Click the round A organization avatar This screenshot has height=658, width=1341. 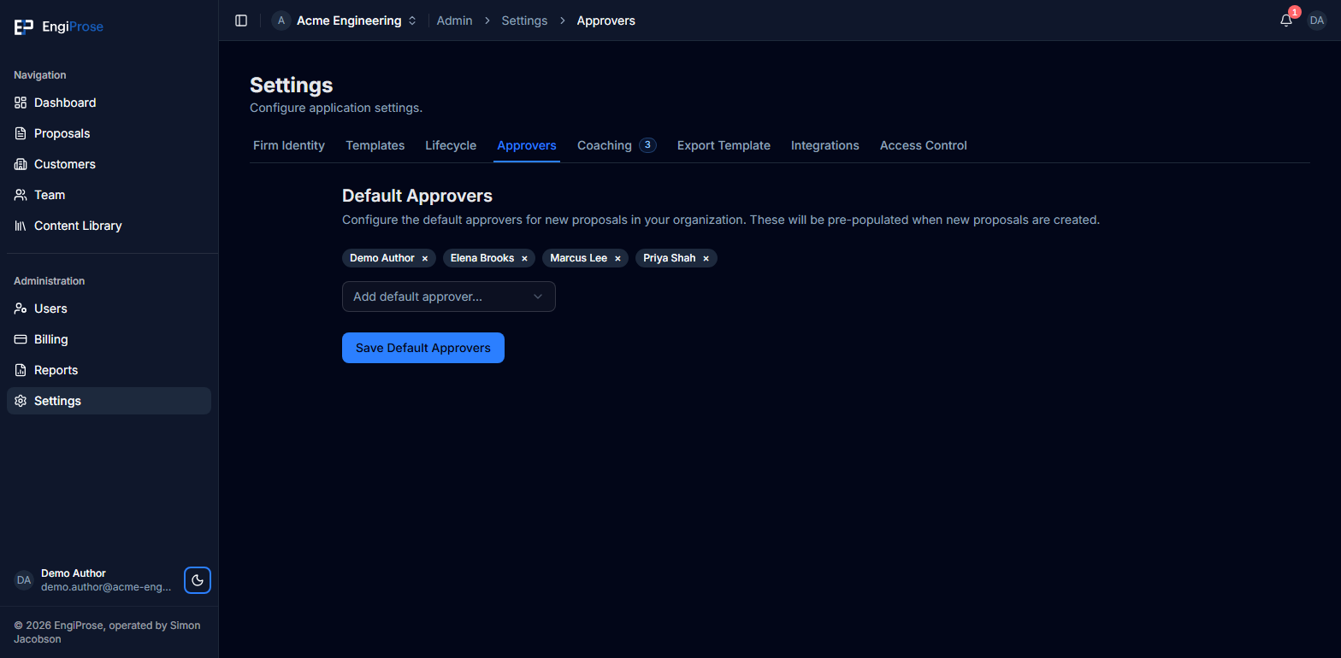(281, 21)
